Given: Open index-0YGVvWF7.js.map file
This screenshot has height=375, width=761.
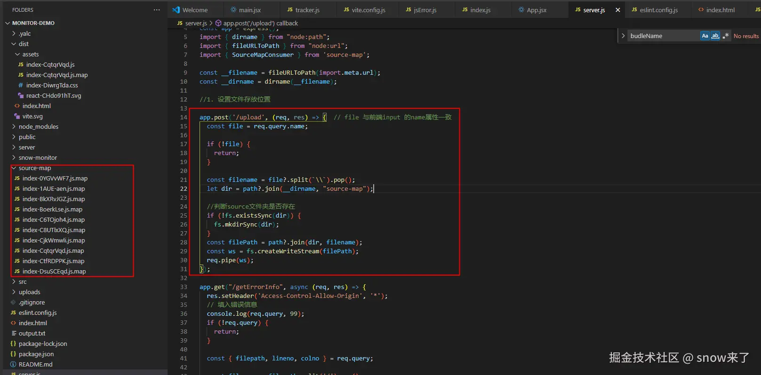Looking at the screenshot, I should click(55, 178).
